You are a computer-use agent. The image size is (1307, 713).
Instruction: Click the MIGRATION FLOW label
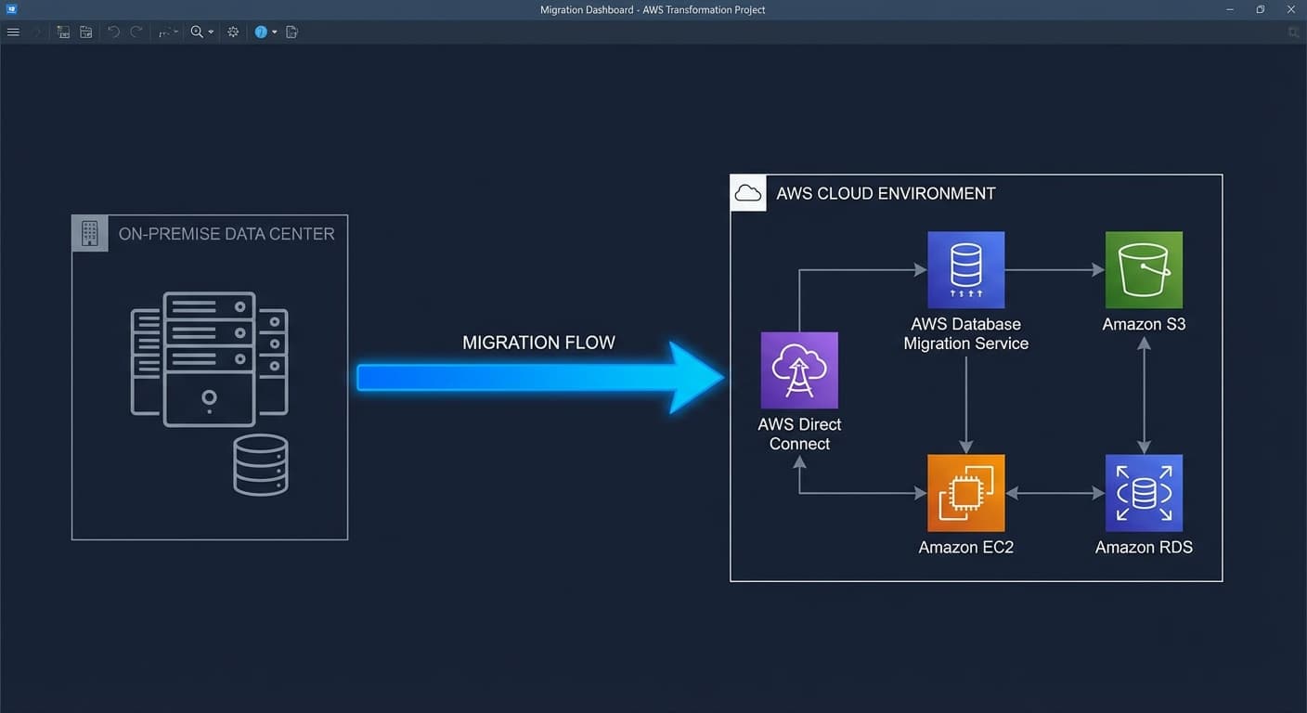(538, 343)
